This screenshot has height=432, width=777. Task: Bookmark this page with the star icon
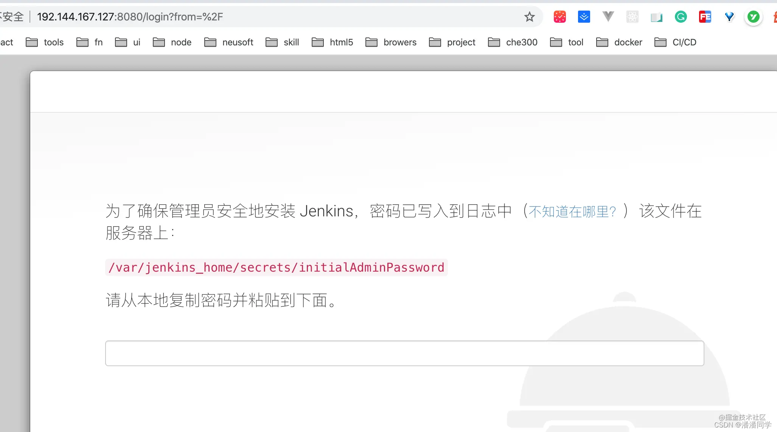pyautogui.click(x=529, y=17)
